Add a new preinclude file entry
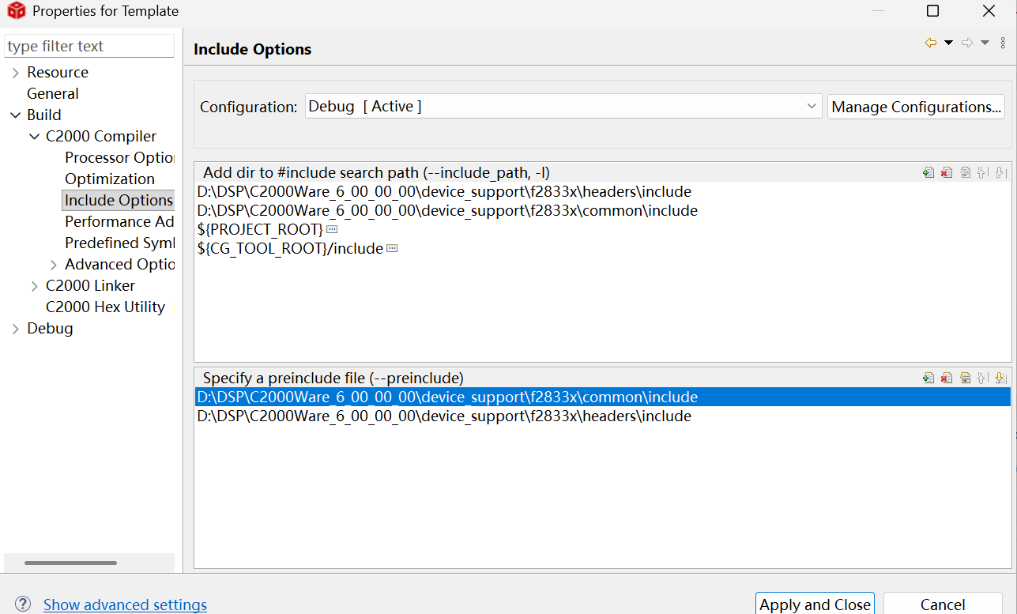Viewport: 1017px width, 614px height. (x=928, y=378)
